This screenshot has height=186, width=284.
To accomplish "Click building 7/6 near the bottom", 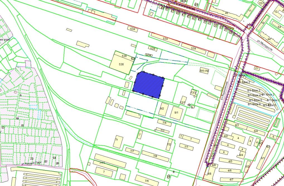I will coord(147,180).
